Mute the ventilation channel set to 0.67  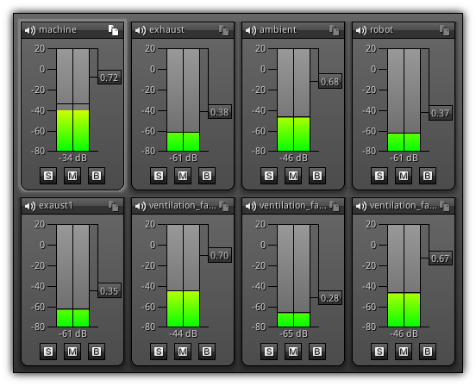coord(404,352)
